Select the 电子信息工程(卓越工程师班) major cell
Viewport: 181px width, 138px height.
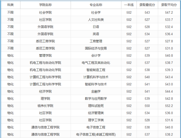pyautogui.click(x=96, y=134)
